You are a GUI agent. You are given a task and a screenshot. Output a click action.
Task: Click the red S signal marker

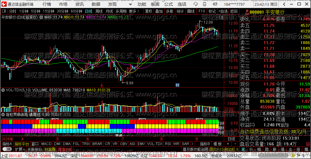[x=102, y=86]
